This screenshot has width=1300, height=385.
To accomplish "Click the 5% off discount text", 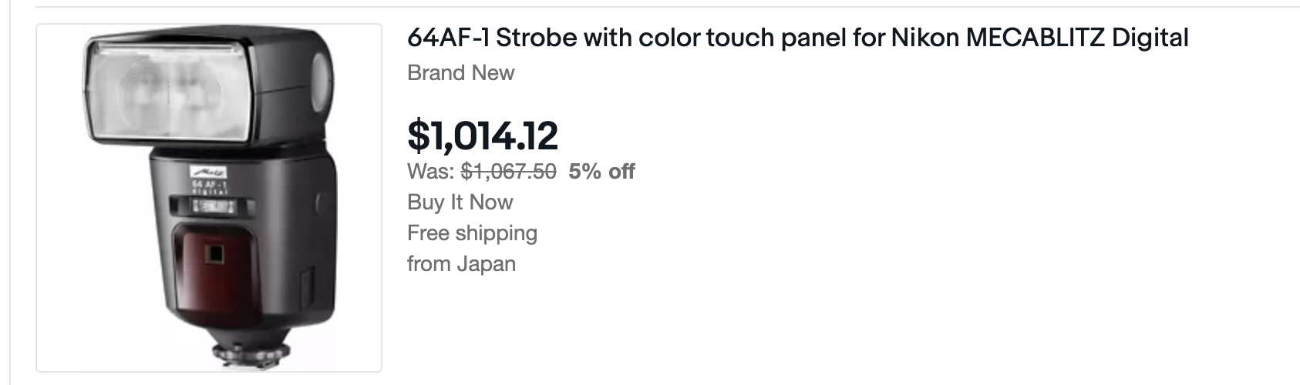I will coord(601,171).
